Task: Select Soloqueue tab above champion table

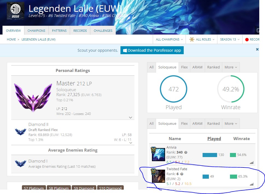Action: click(167, 124)
